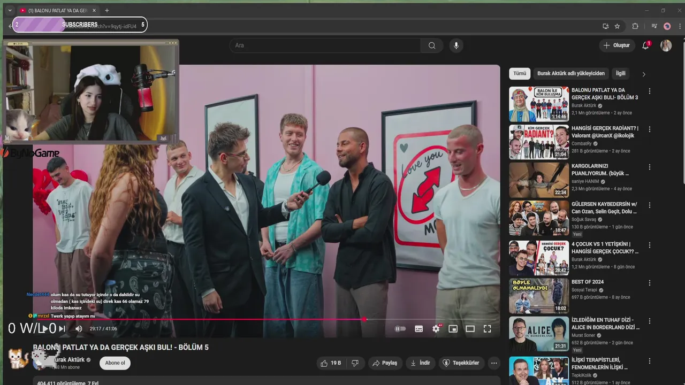
Task: Open İZLEDİĞİM EN TUHAF DİZİ thumbnail
Action: (539, 334)
